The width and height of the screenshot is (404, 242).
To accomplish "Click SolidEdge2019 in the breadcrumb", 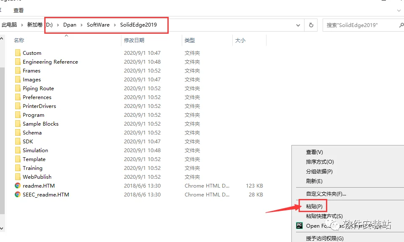I will coord(138,25).
